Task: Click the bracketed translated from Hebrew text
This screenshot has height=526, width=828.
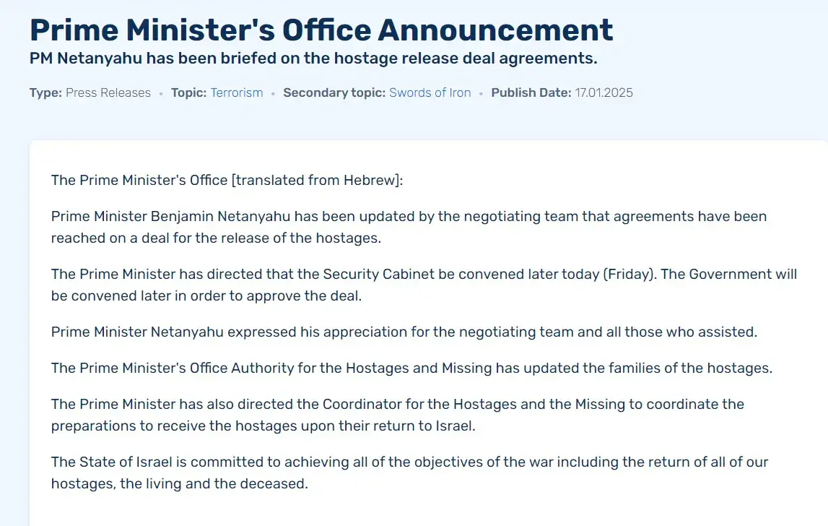Action: (x=316, y=180)
